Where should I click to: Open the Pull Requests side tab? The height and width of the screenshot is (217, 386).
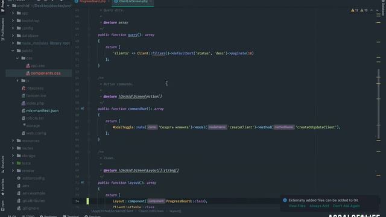tap(2, 30)
